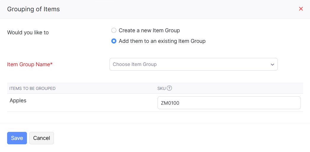The height and width of the screenshot is (152, 310).
Task: Click the "Item Group Name" red label
Action: coord(28,64)
